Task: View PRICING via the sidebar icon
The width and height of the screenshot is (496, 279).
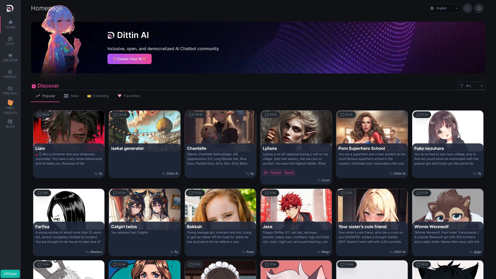Action: [x=10, y=90]
